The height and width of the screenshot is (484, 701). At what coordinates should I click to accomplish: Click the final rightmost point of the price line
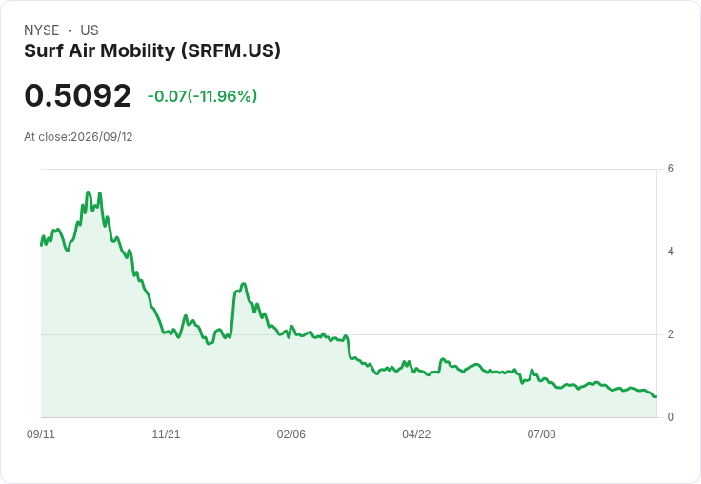tap(655, 396)
